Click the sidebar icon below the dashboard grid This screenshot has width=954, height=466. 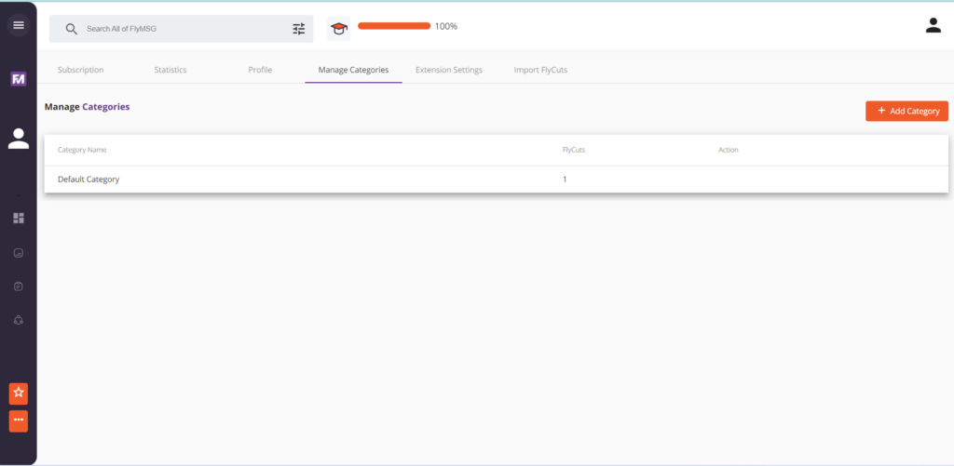(x=19, y=253)
